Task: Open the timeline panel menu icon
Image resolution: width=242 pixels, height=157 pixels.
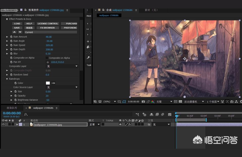Action: pos(57,108)
